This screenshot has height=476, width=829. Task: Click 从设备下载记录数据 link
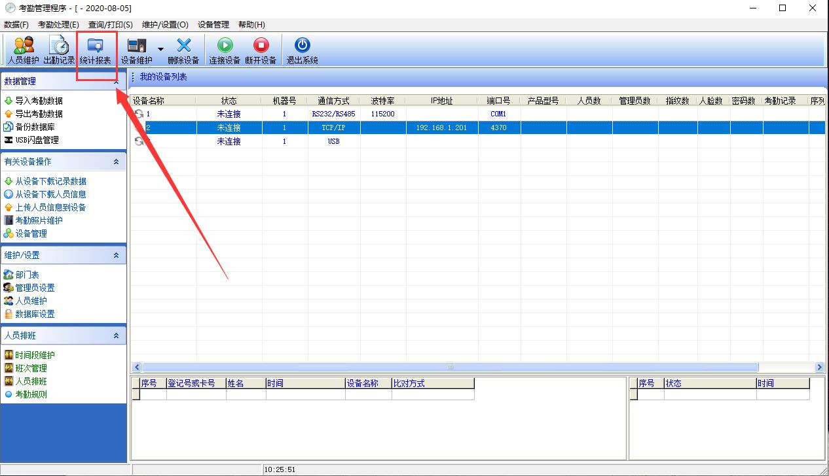click(x=50, y=181)
